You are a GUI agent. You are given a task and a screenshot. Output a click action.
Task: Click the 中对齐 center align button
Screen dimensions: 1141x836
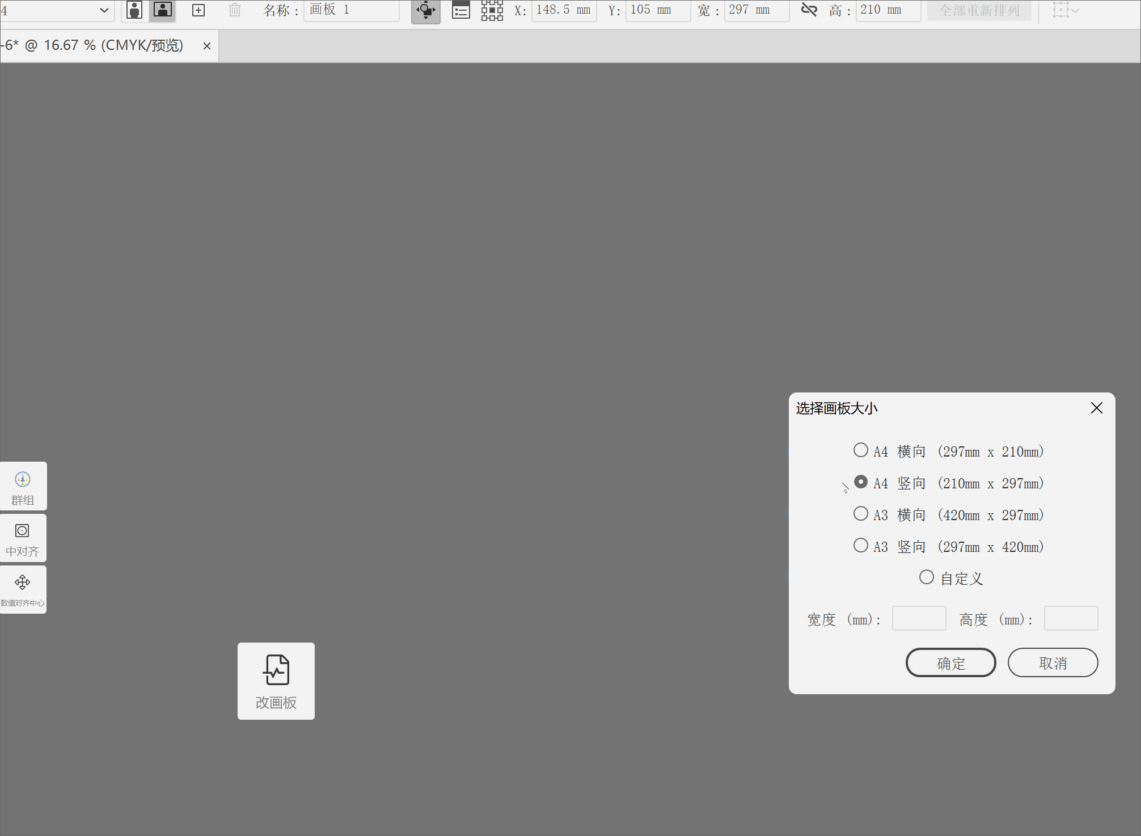23,538
